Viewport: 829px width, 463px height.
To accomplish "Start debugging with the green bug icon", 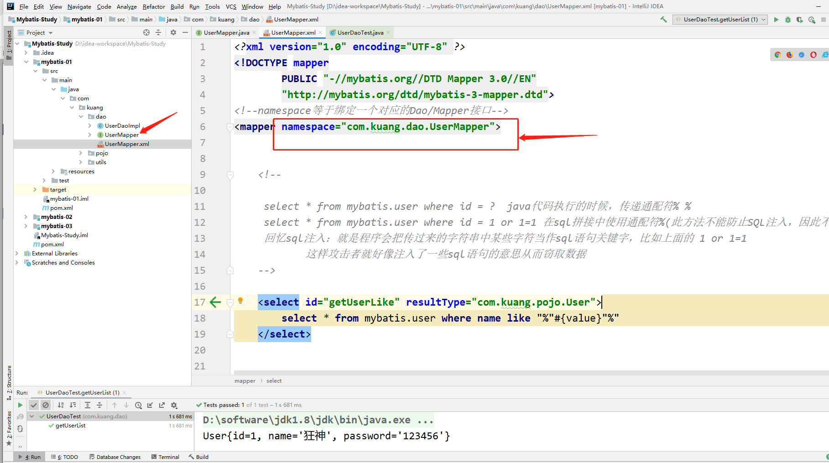I will tap(788, 20).
